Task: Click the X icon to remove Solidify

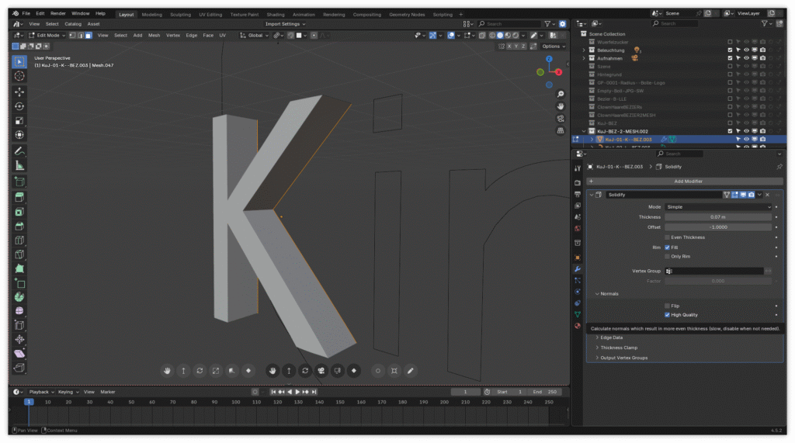Action: point(769,195)
